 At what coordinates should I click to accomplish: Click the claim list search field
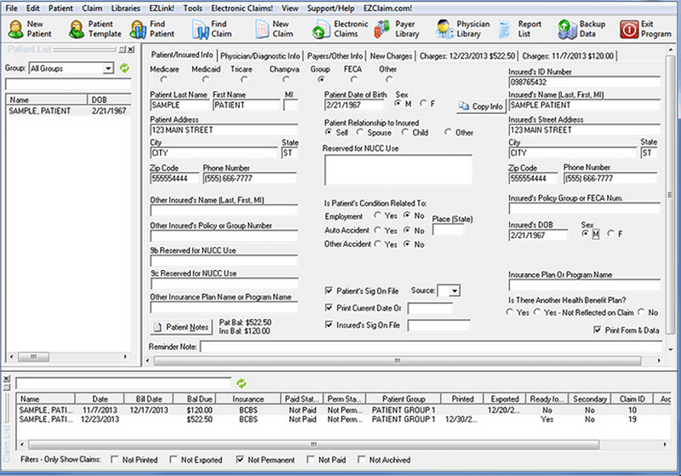click(123, 383)
